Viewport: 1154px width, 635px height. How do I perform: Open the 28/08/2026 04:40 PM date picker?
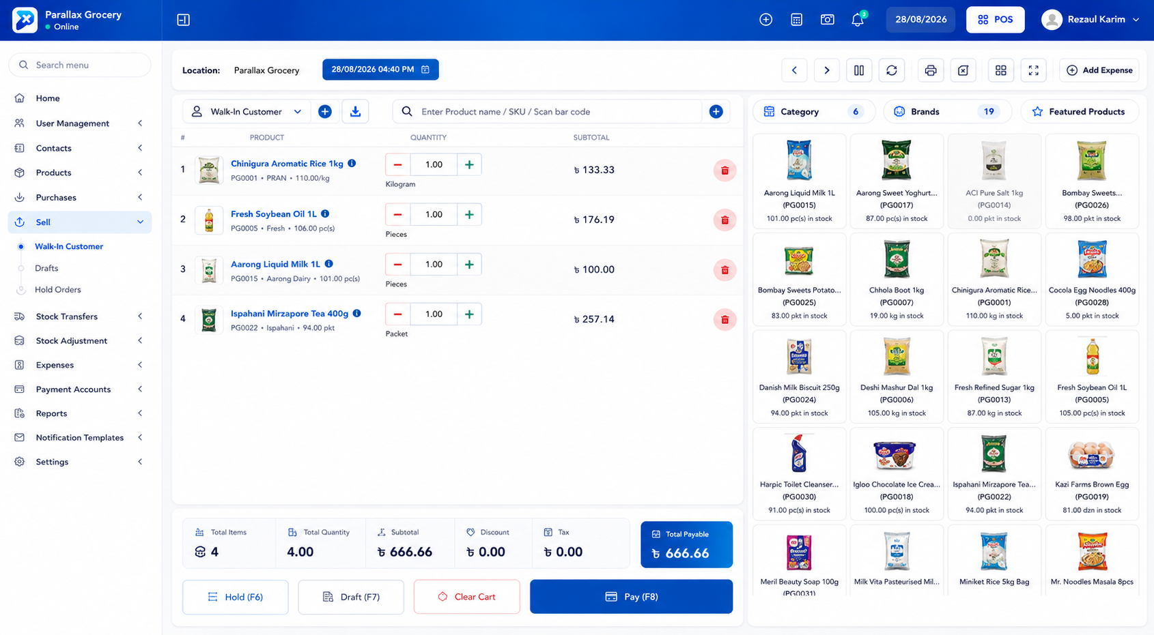(380, 70)
